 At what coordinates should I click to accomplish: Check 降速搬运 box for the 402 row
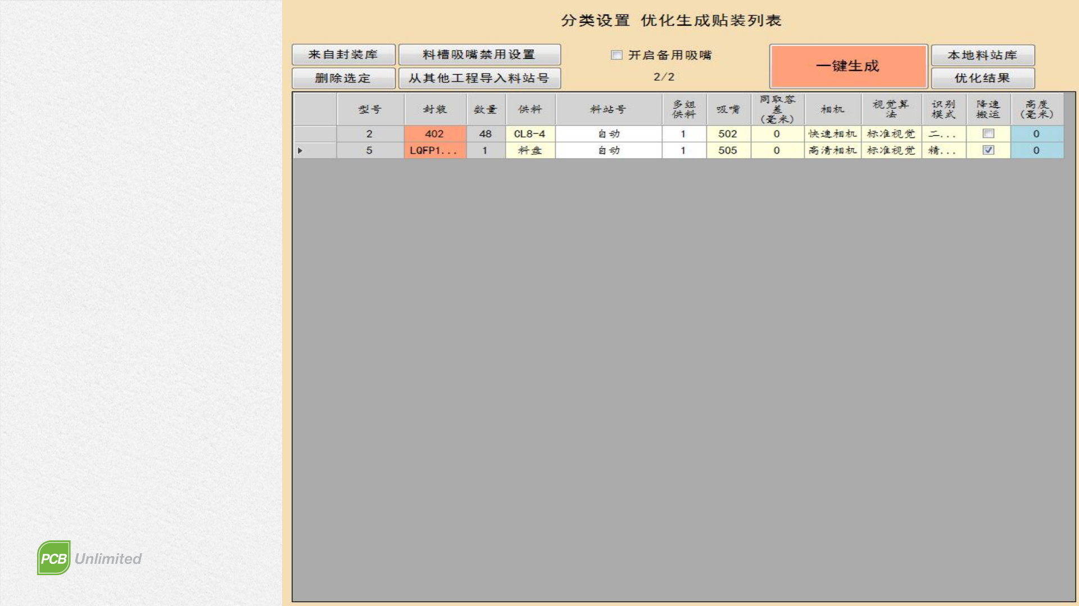coord(988,134)
